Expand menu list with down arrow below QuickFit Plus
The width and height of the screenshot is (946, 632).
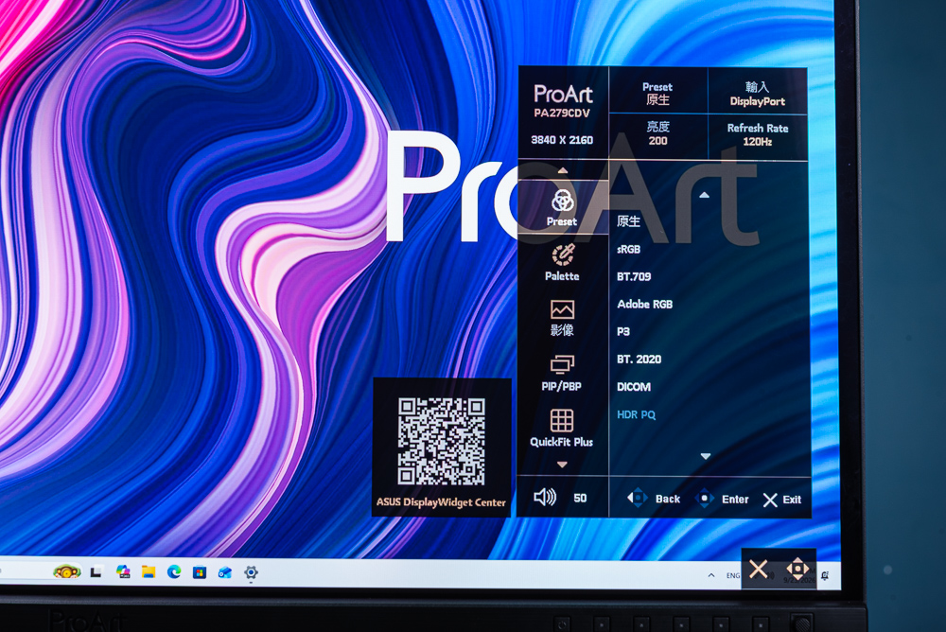562,465
